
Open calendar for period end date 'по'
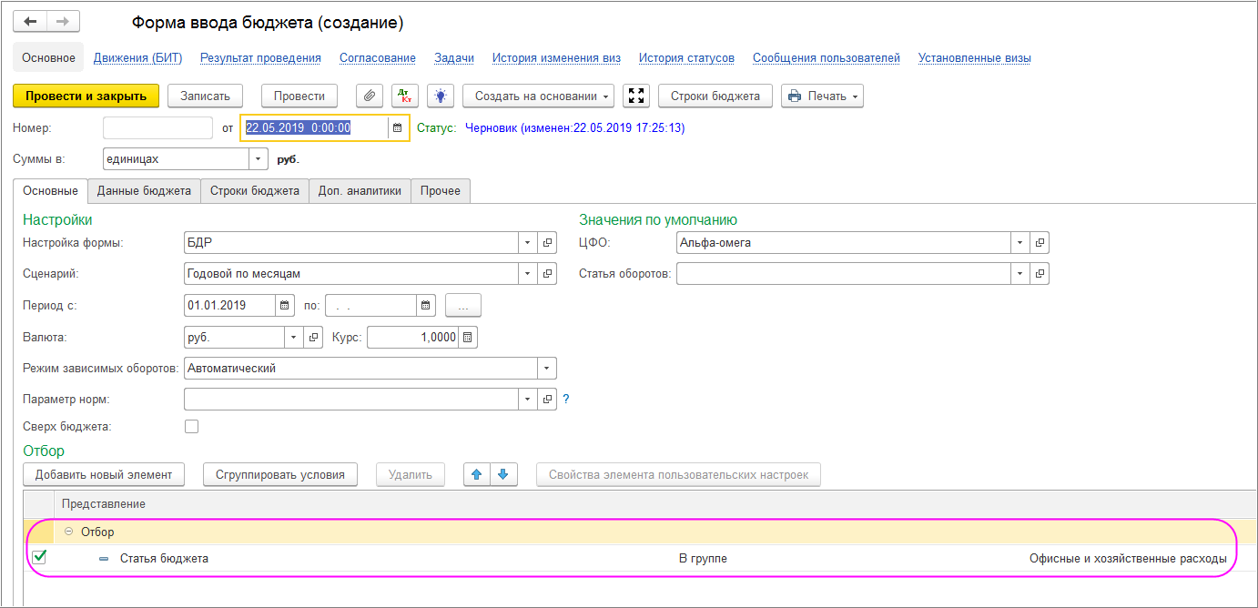[426, 306]
